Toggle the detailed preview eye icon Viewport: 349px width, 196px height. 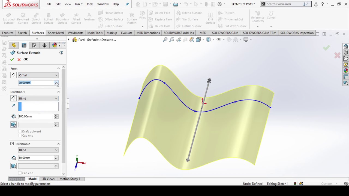point(26,59)
